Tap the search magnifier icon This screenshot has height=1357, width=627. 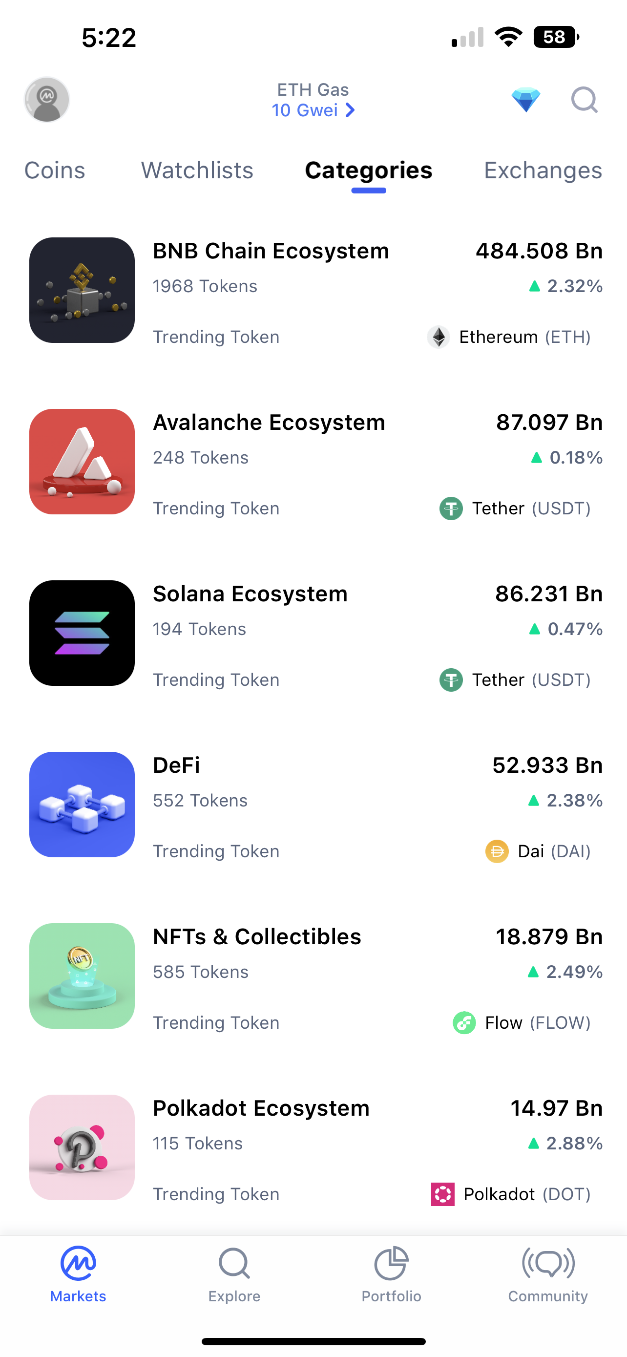click(585, 100)
